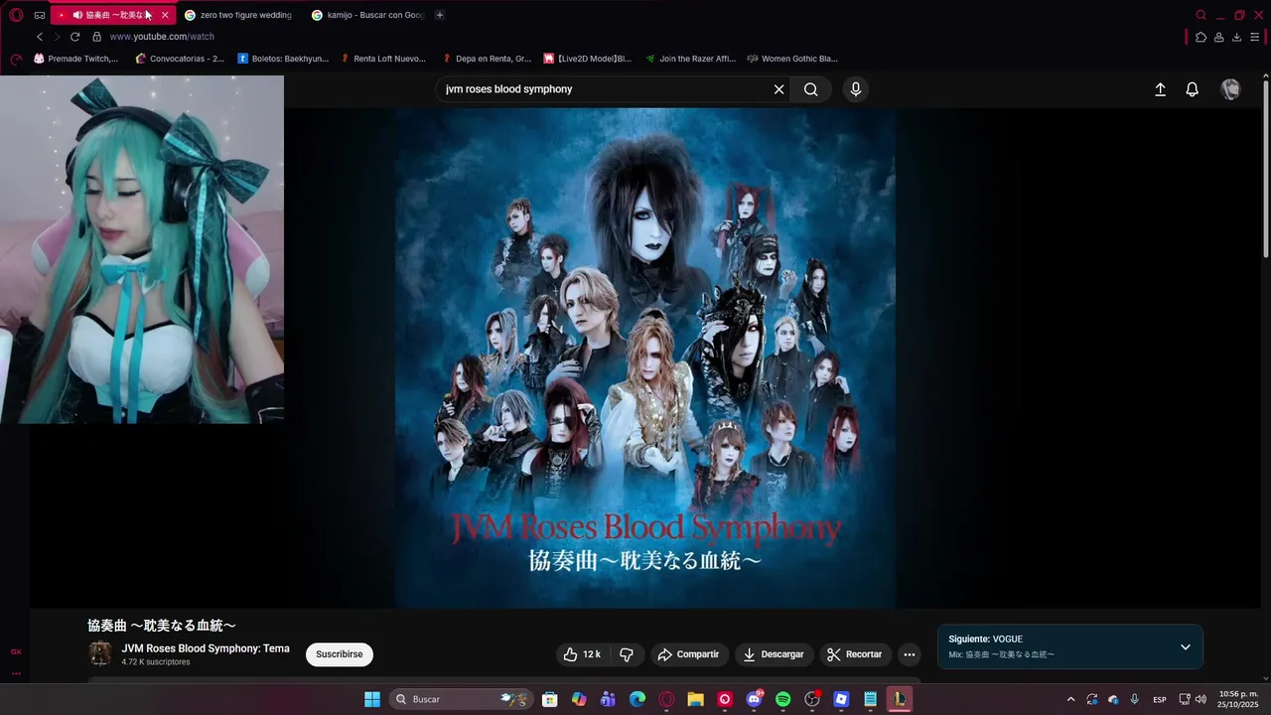Open the Opera main menu icon
Image resolution: width=1271 pixels, height=715 pixels.
(16, 15)
